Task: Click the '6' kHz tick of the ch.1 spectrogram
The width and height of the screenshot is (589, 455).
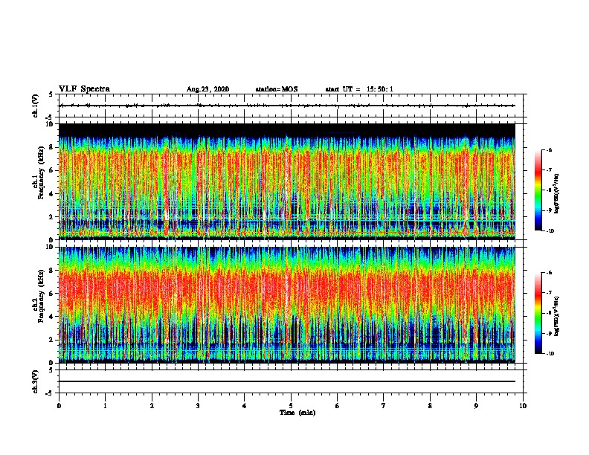Action: click(52, 170)
